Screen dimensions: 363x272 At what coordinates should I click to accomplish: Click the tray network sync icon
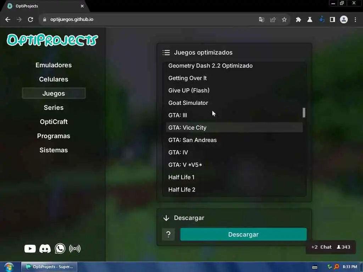point(329,267)
